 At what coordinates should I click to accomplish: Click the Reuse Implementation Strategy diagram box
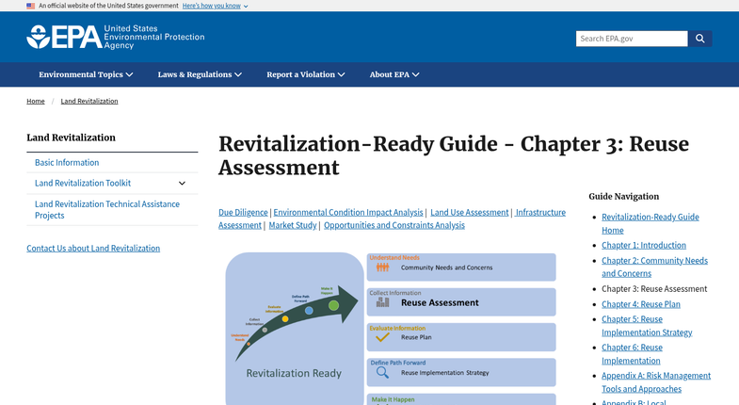click(x=461, y=372)
